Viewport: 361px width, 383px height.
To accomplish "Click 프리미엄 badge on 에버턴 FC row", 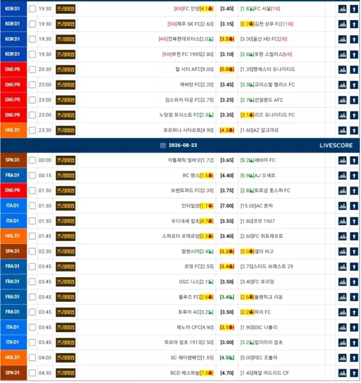I will pyautogui.click(x=66, y=85).
